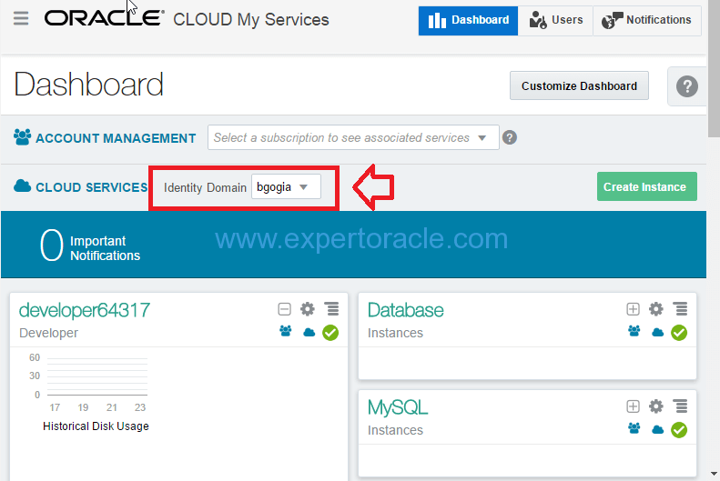The image size is (720, 481).
Task: Expand the MySQL instances panel
Action: tap(633, 406)
